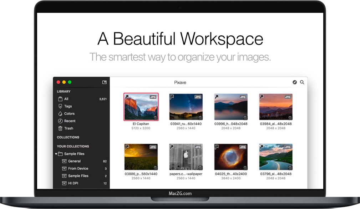Click the cloud icon on El Capitan thumbnail

point(154,117)
